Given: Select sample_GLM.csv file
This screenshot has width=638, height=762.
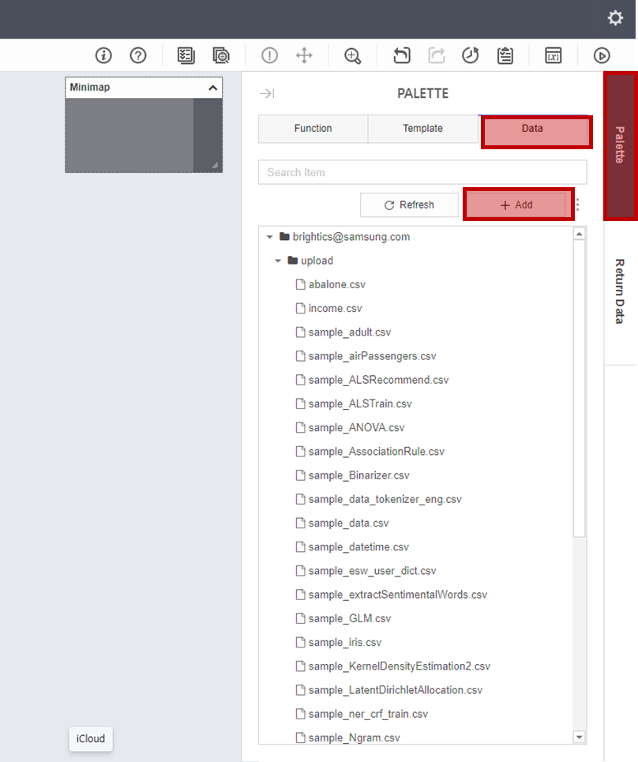Looking at the screenshot, I should [349, 618].
